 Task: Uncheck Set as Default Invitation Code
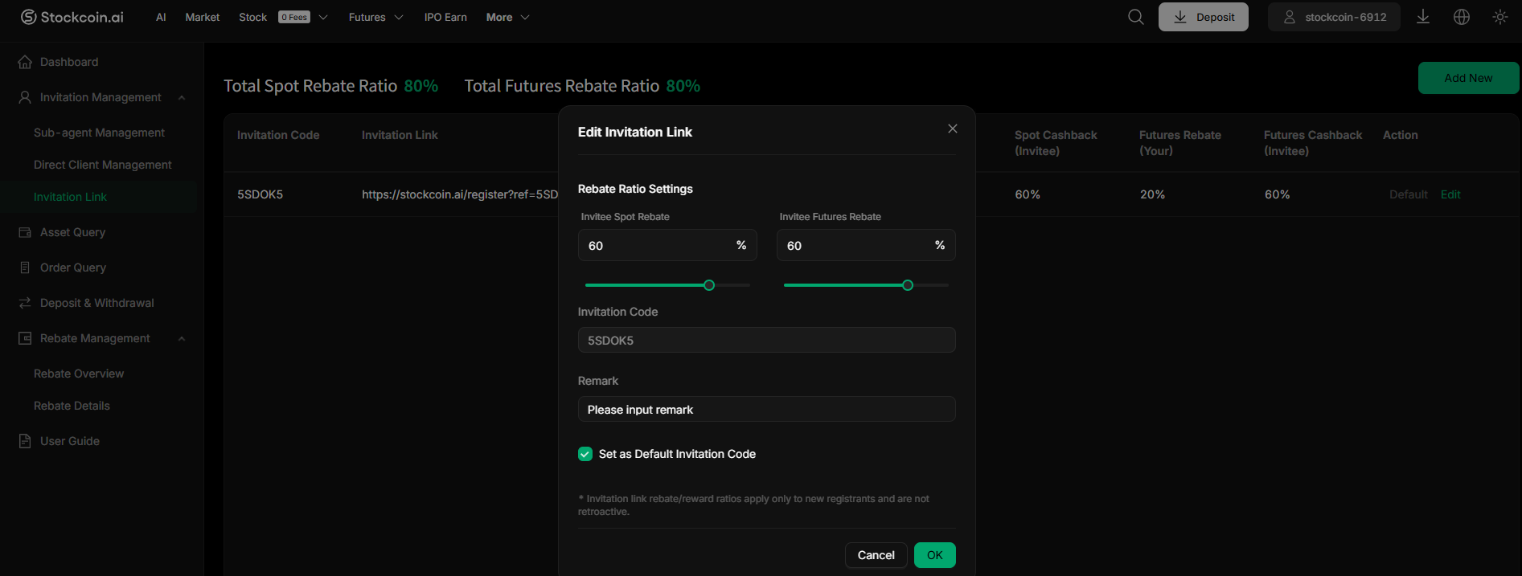(x=585, y=454)
